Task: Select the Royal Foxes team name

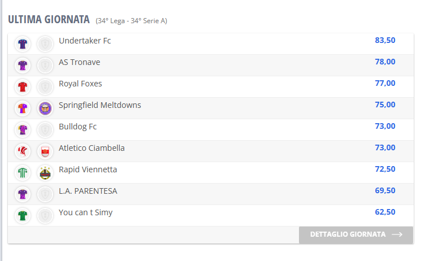Action: point(80,84)
